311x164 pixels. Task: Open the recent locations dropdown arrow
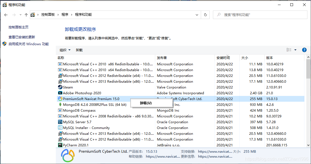pos(20,15)
